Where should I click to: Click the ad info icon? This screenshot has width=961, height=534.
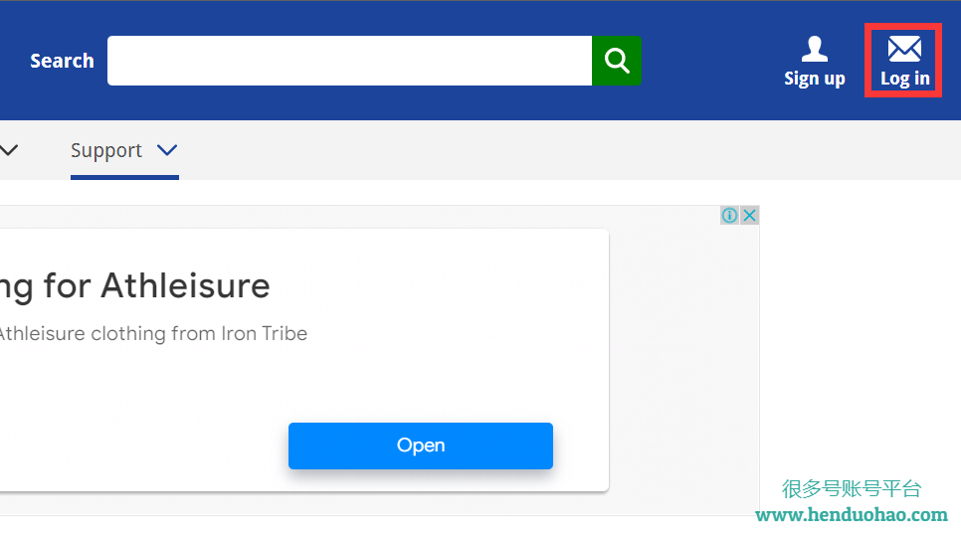(729, 216)
